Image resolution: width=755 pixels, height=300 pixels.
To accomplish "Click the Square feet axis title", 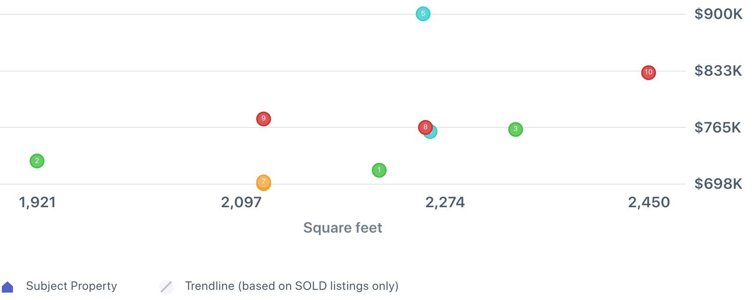I will (342, 228).
